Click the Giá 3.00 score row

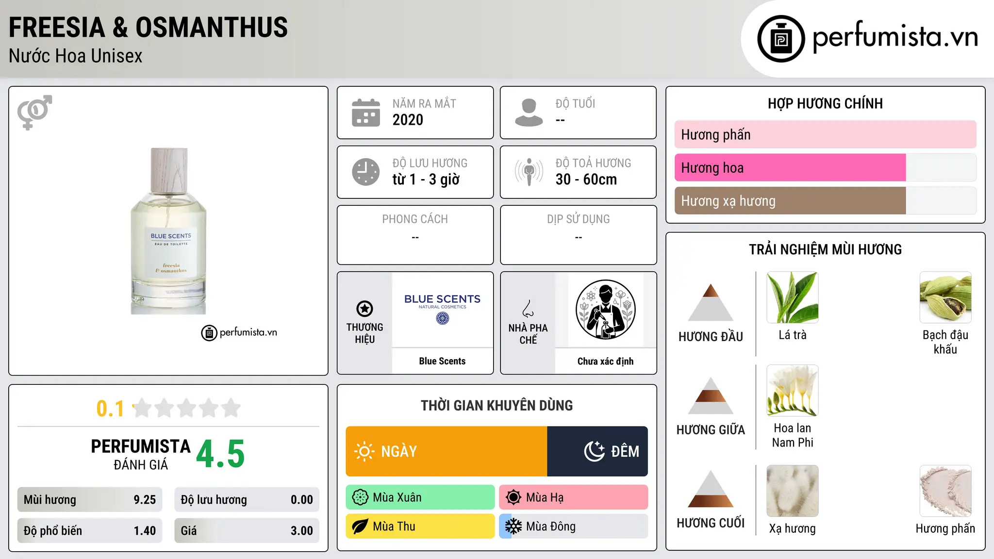click(247, 531)
